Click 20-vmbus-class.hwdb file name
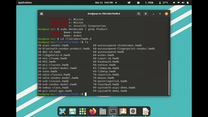 53,87
